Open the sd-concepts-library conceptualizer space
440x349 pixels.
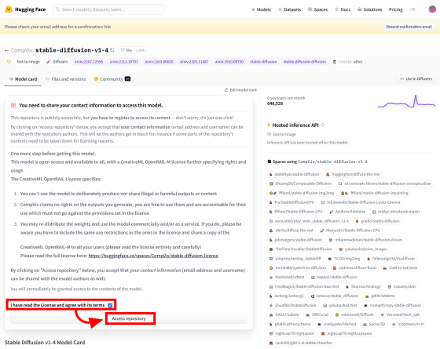tap(384, 184)
